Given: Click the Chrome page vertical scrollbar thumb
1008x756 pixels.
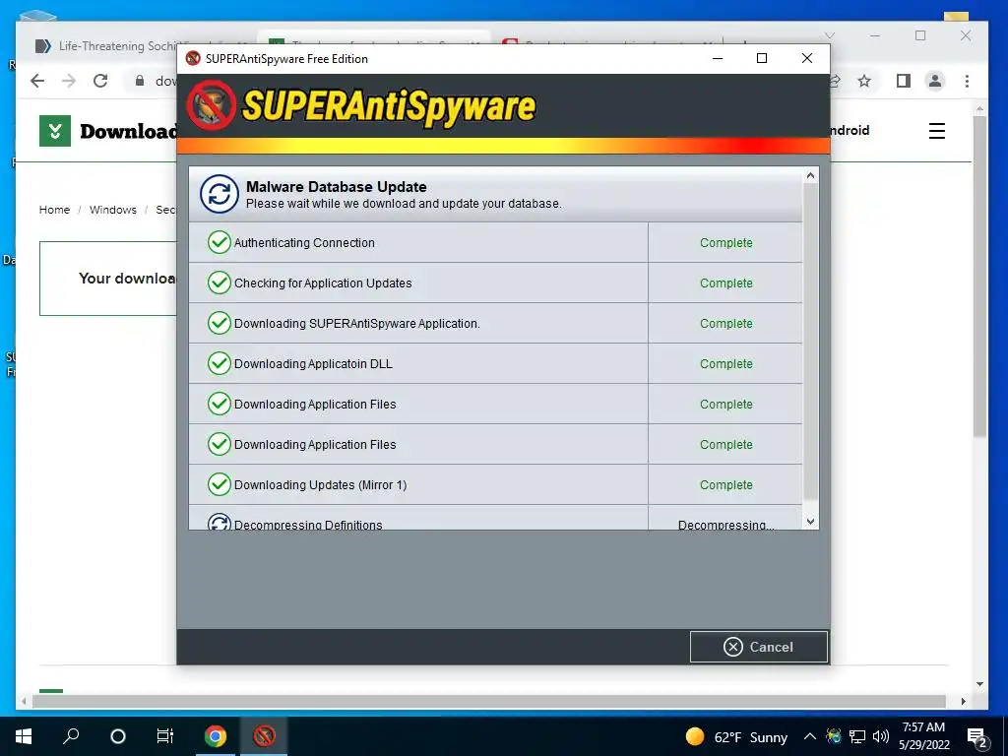Looking at the screenshot, I should coord(979,277).
